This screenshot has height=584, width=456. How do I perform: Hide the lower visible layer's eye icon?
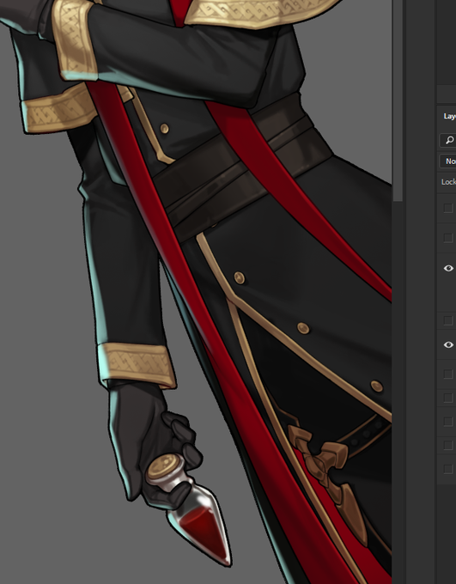point(448,345)
